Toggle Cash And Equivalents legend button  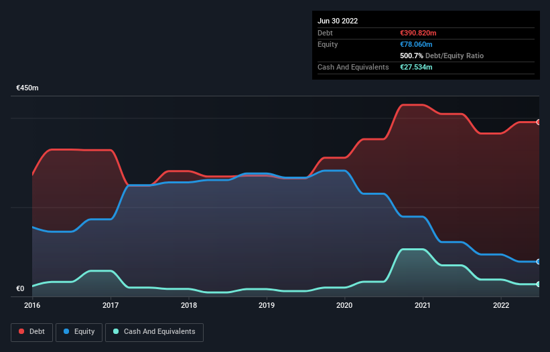[x=154, y=332]
